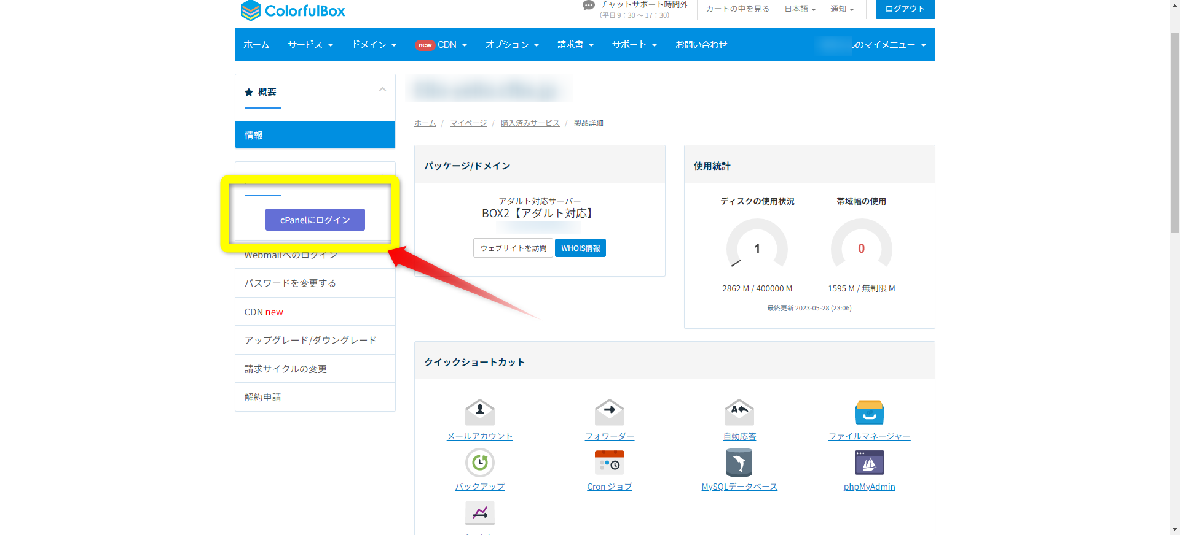This screenshot has width=1180, height=535.
Task: Open the MySQL database dolphin icon
Action: 739,463
